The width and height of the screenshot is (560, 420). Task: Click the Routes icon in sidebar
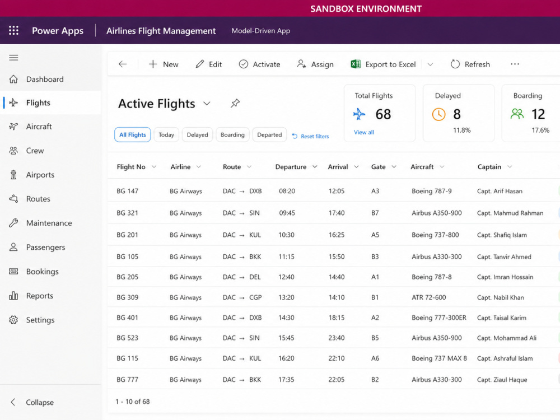[13, 199]
